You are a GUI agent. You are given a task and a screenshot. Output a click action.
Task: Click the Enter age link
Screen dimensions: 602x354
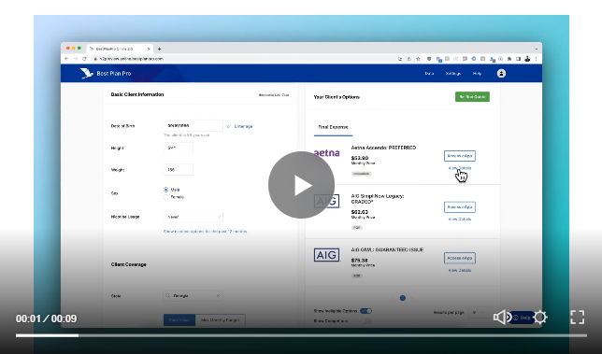243,126
